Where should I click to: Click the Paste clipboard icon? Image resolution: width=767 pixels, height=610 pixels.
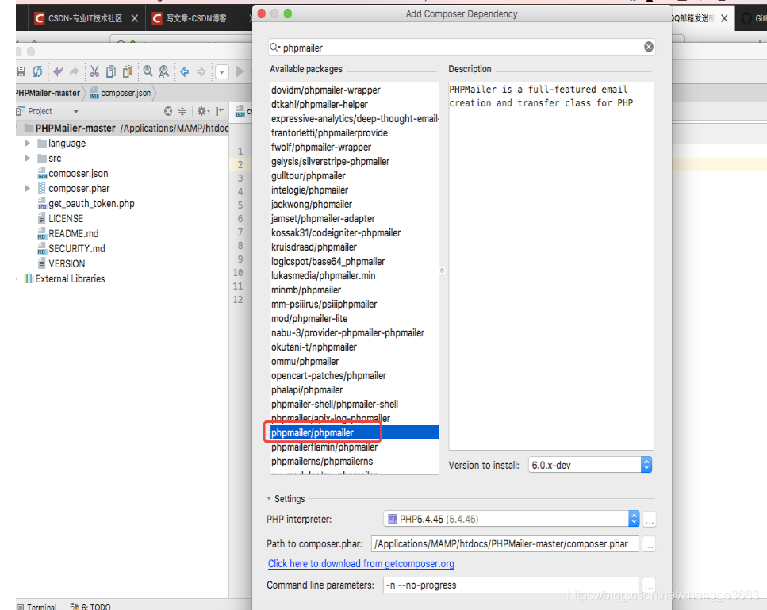128,72
